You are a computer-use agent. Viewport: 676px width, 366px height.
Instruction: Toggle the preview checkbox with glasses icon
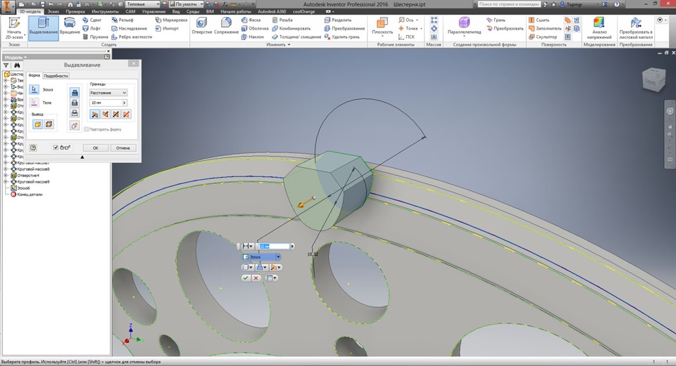coord(56,148)
